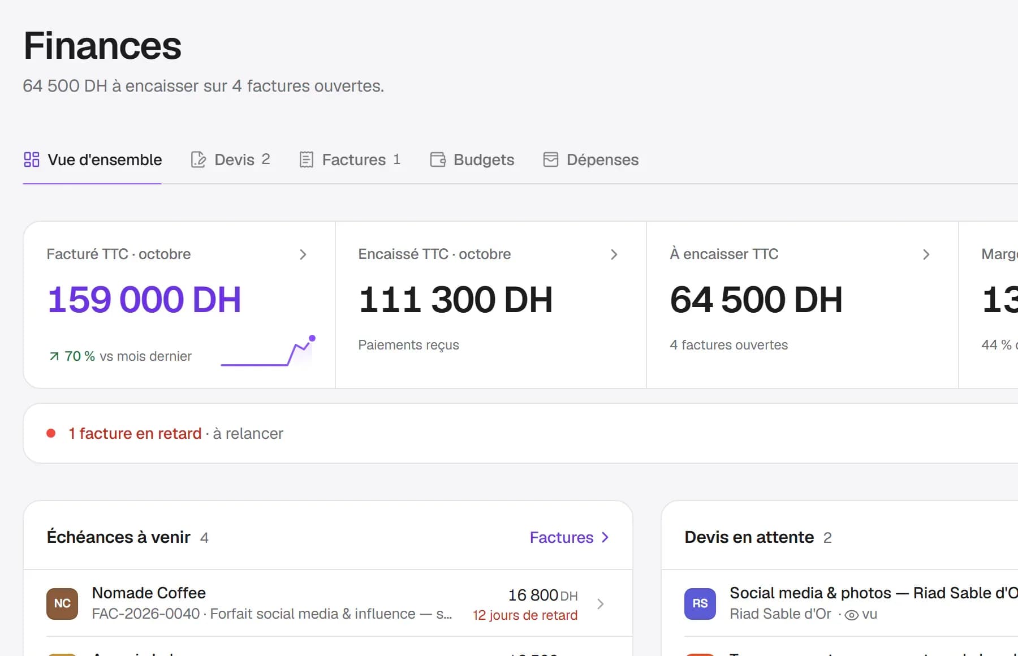Click the RS avatar for Riad Sable d'Or
This screenshot has width=1018, height=656.
(700, 603)
